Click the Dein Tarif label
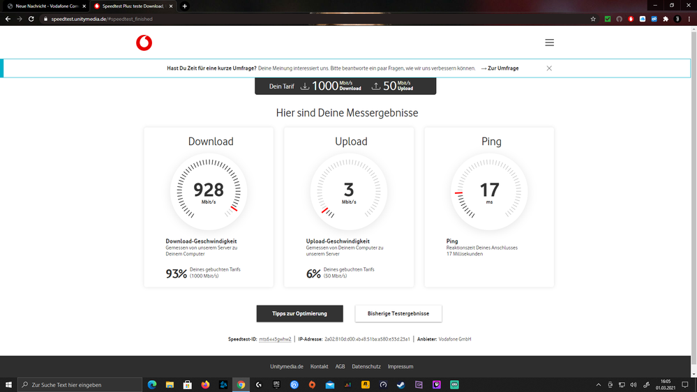This screenshot has width=697, height=392. [x=281, y=86]
